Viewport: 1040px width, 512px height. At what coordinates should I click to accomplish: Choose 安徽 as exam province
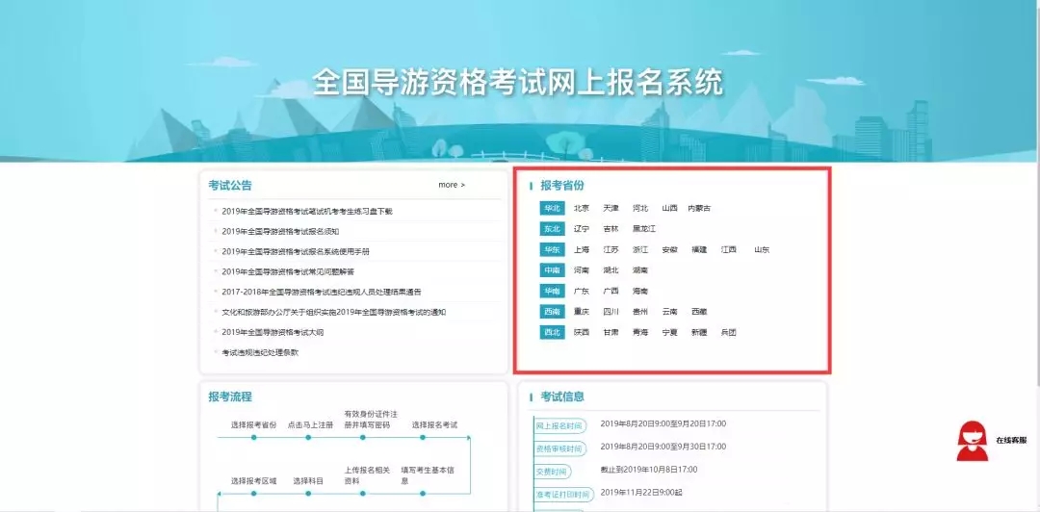(669, 250)
